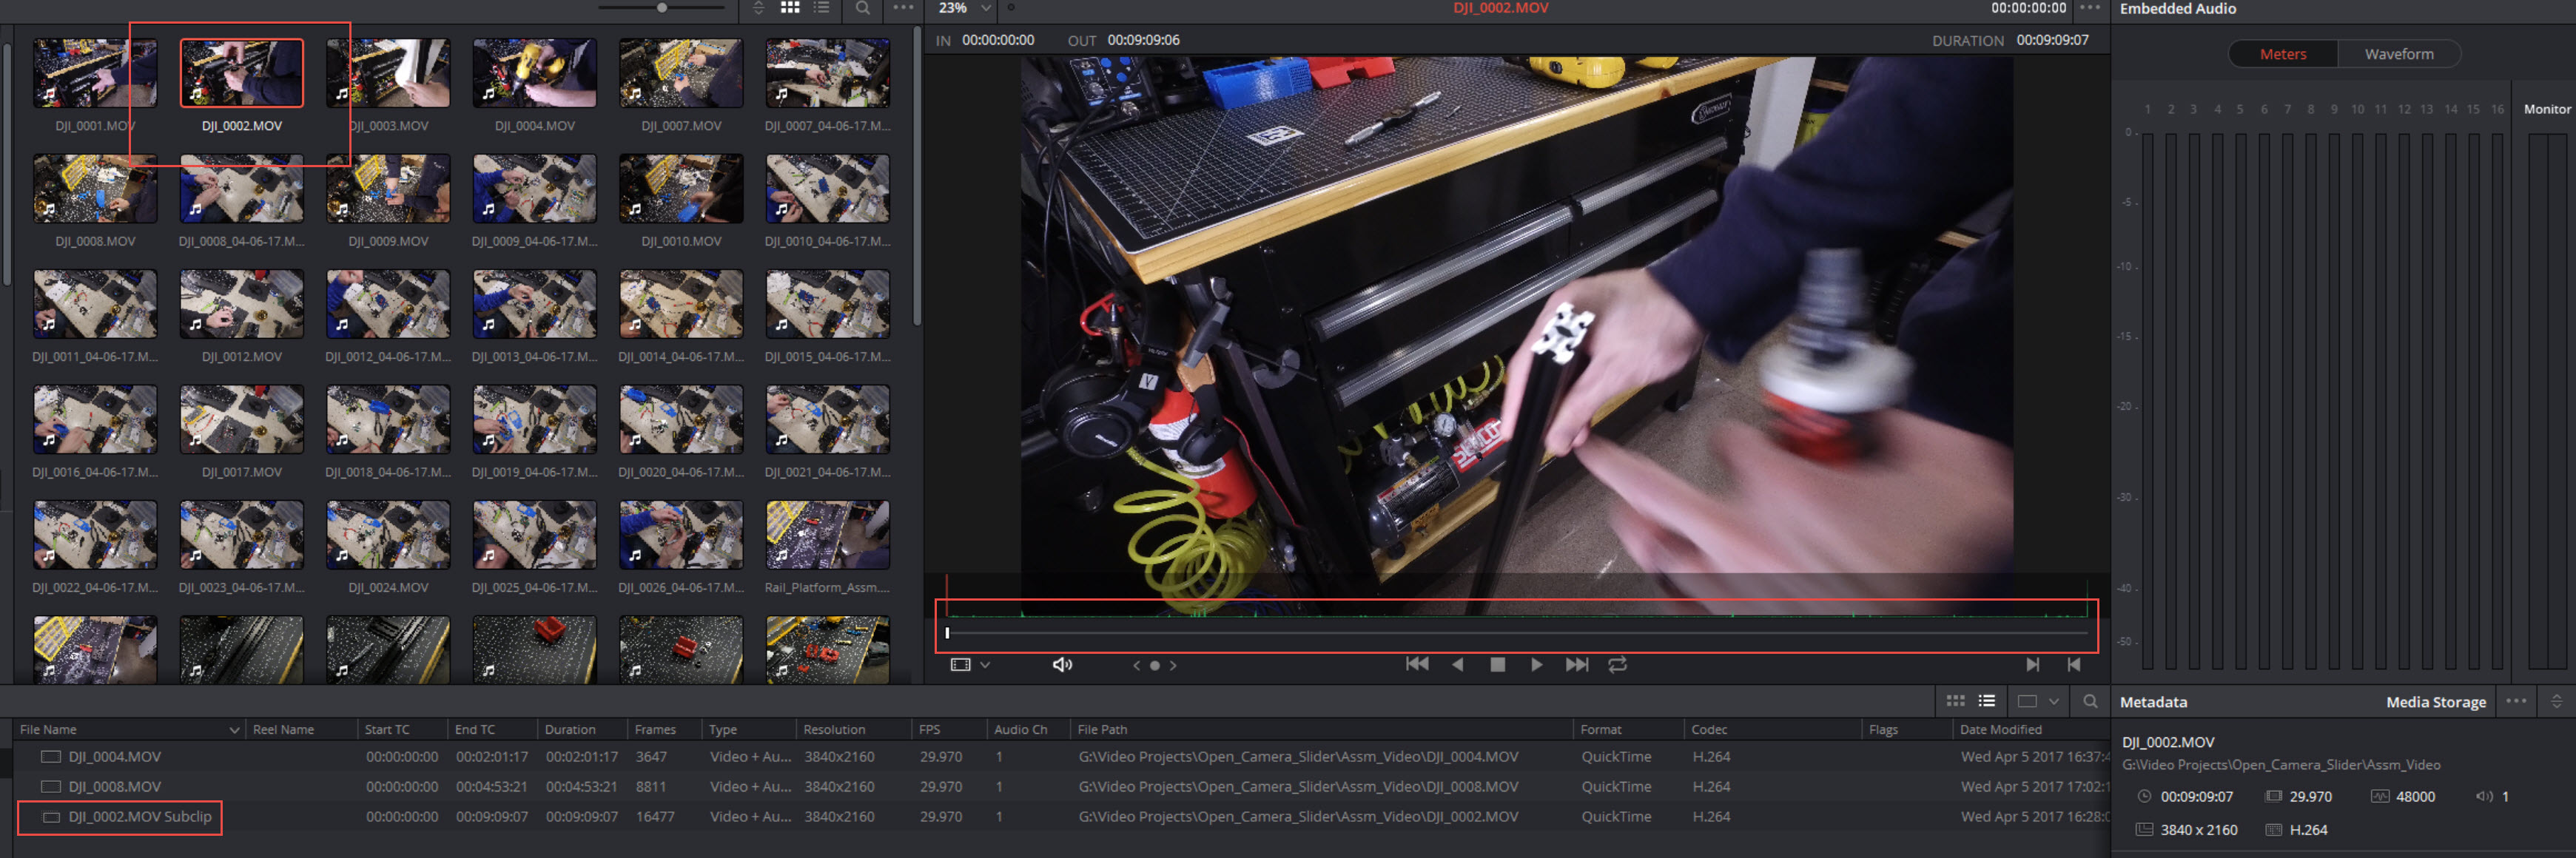Click the marker dot between arrows
Image resolution: width=2576 pixels, height=858 pixels.
pos(1154,666)
